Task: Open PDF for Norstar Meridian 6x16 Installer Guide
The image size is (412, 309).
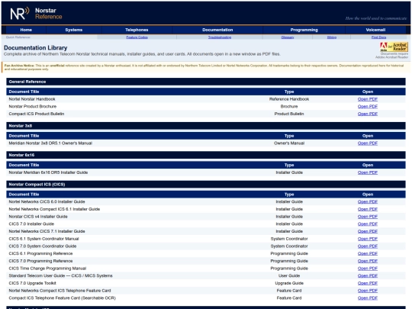Action: (x=368, y=172)
